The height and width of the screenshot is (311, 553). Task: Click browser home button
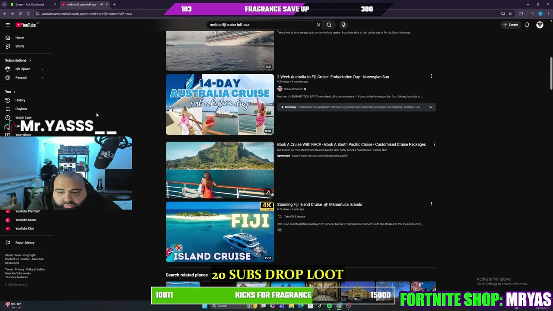pyautogui.click(x=28, y=13)
